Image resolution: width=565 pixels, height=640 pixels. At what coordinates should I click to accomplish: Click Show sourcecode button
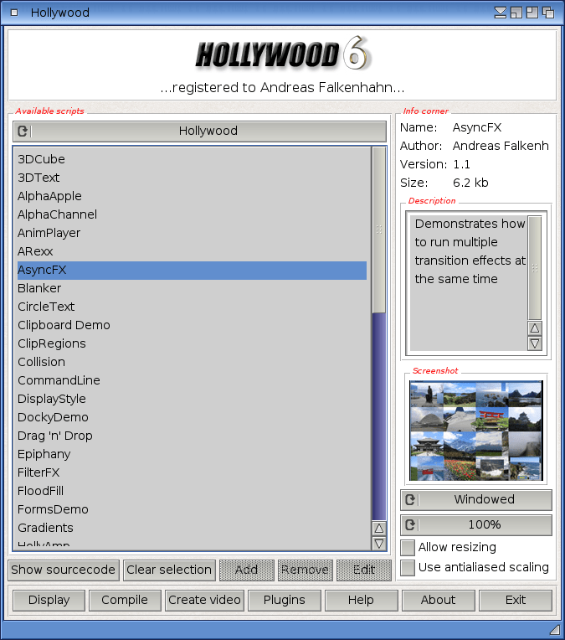point(64,570)
